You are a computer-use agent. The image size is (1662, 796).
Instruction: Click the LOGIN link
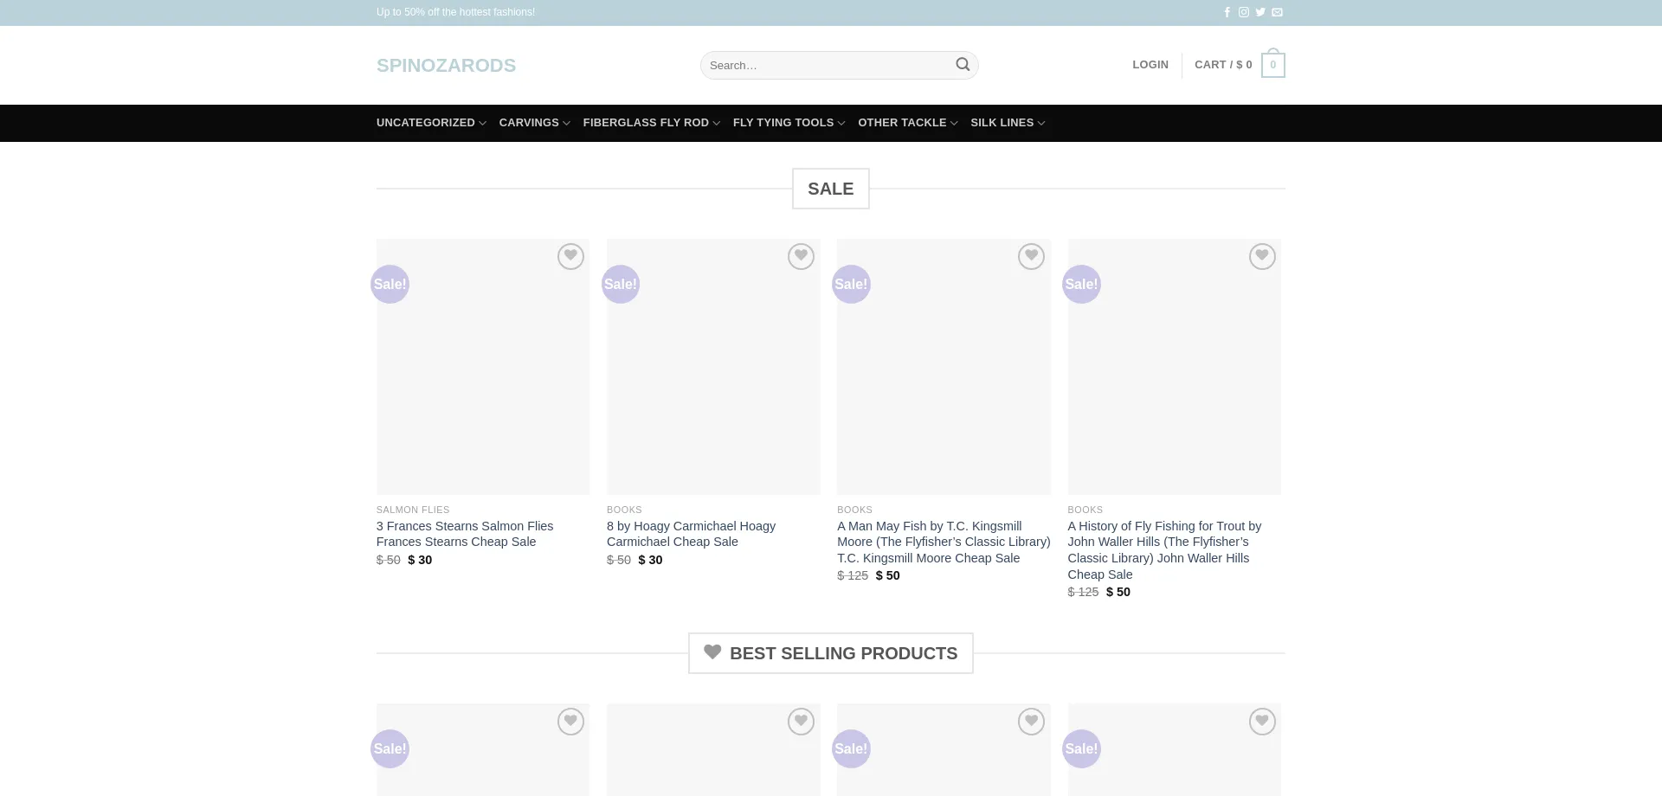click(x=1150, y=64)
